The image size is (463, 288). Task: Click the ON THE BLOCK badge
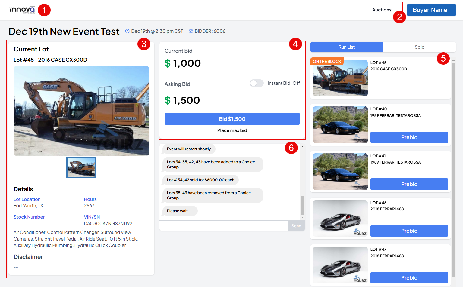tap(327, 61)
